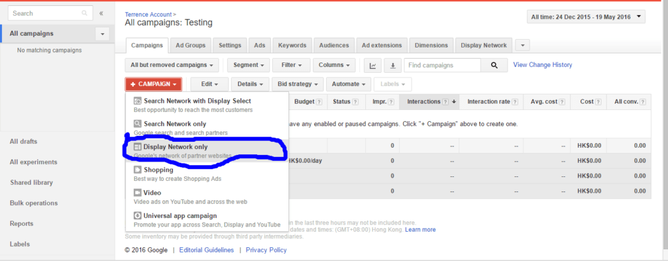This screenshot has width=668, height=261.
Task: Switch to the Display Network tab
Action: coord(483,46)
